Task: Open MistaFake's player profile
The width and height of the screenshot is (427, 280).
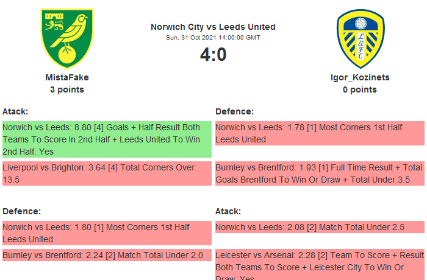Action: click(67, 77)
